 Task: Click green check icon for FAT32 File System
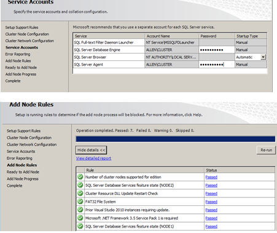point(80,202)
